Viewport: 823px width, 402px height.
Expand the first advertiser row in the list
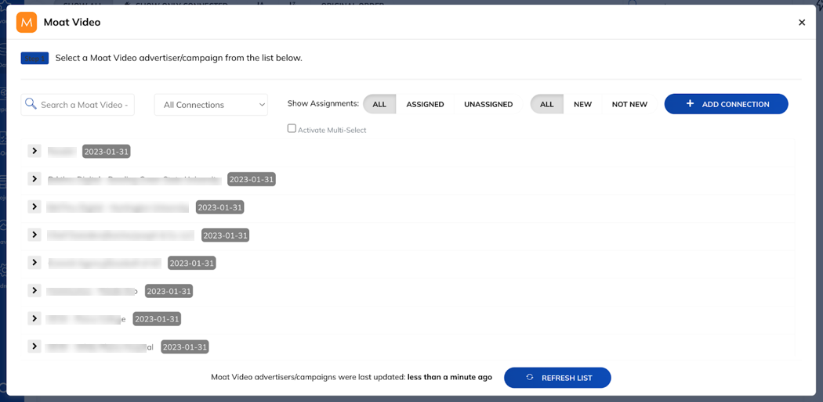(x=34, y=151)
